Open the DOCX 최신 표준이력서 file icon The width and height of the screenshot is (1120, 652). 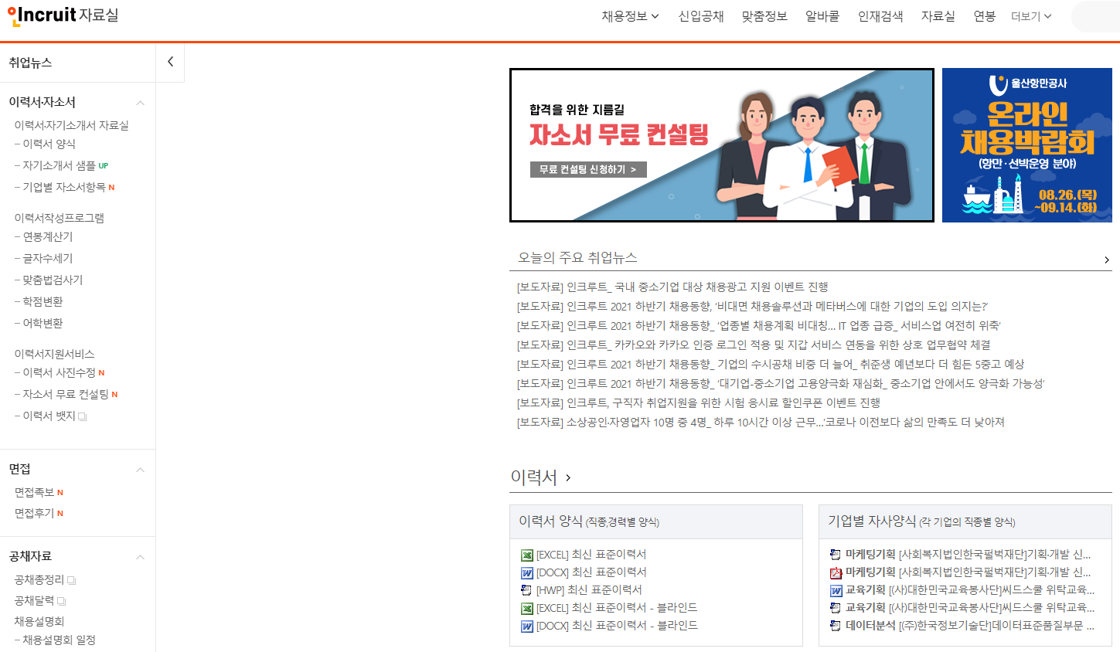click(x=527, y=572)
